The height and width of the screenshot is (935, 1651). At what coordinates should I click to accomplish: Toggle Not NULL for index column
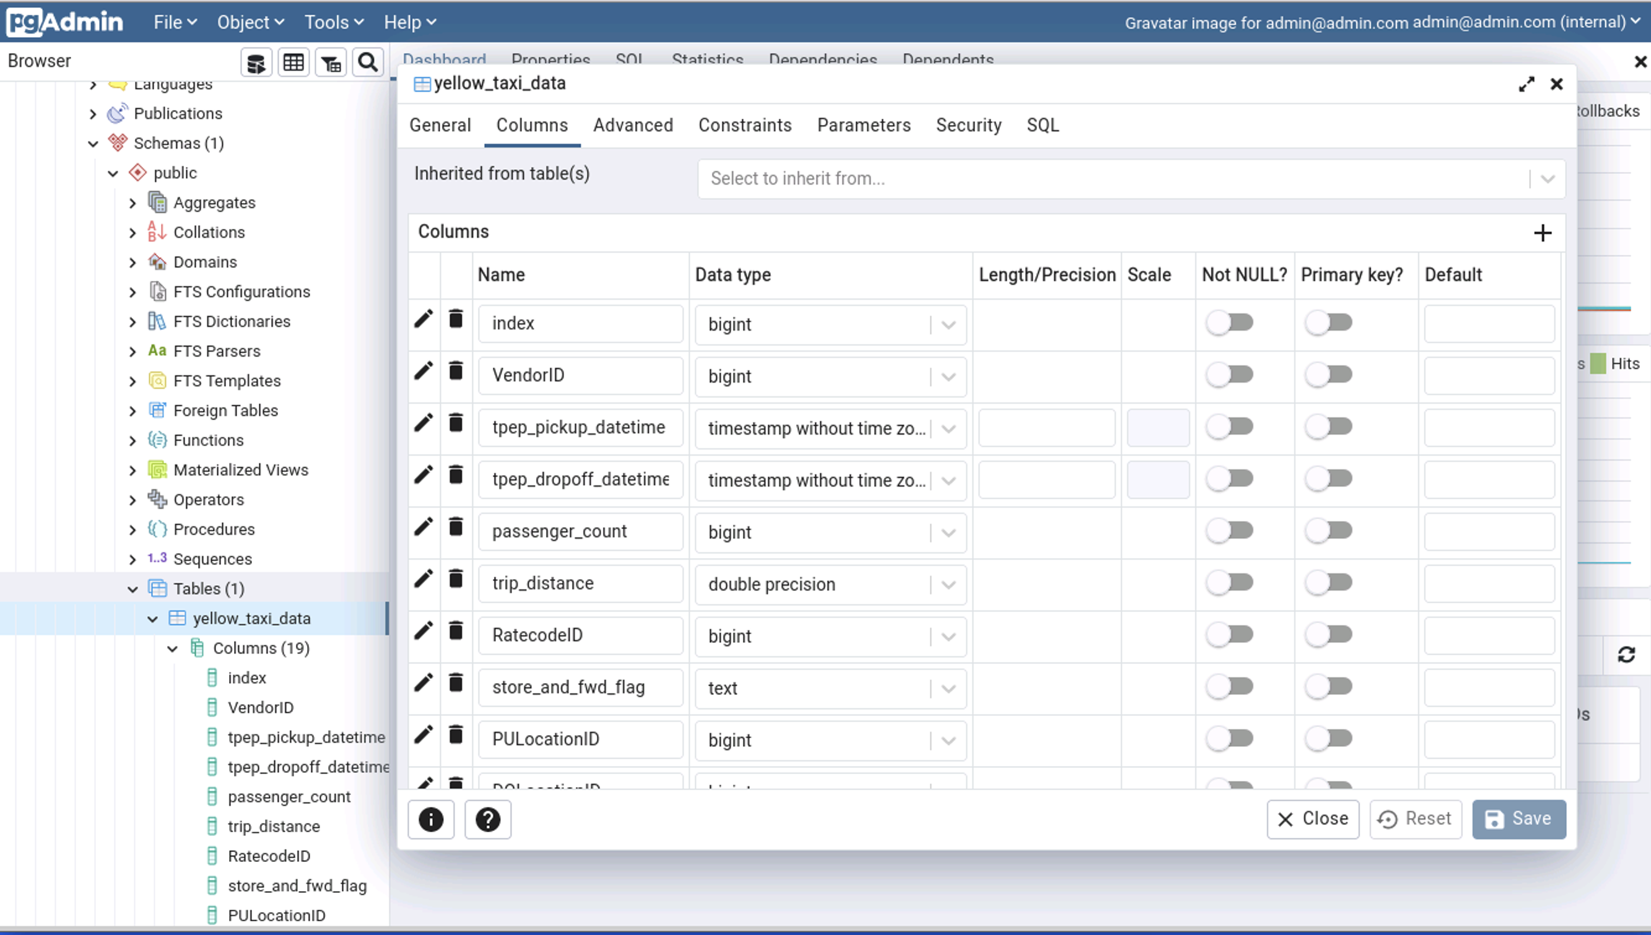1230,323
